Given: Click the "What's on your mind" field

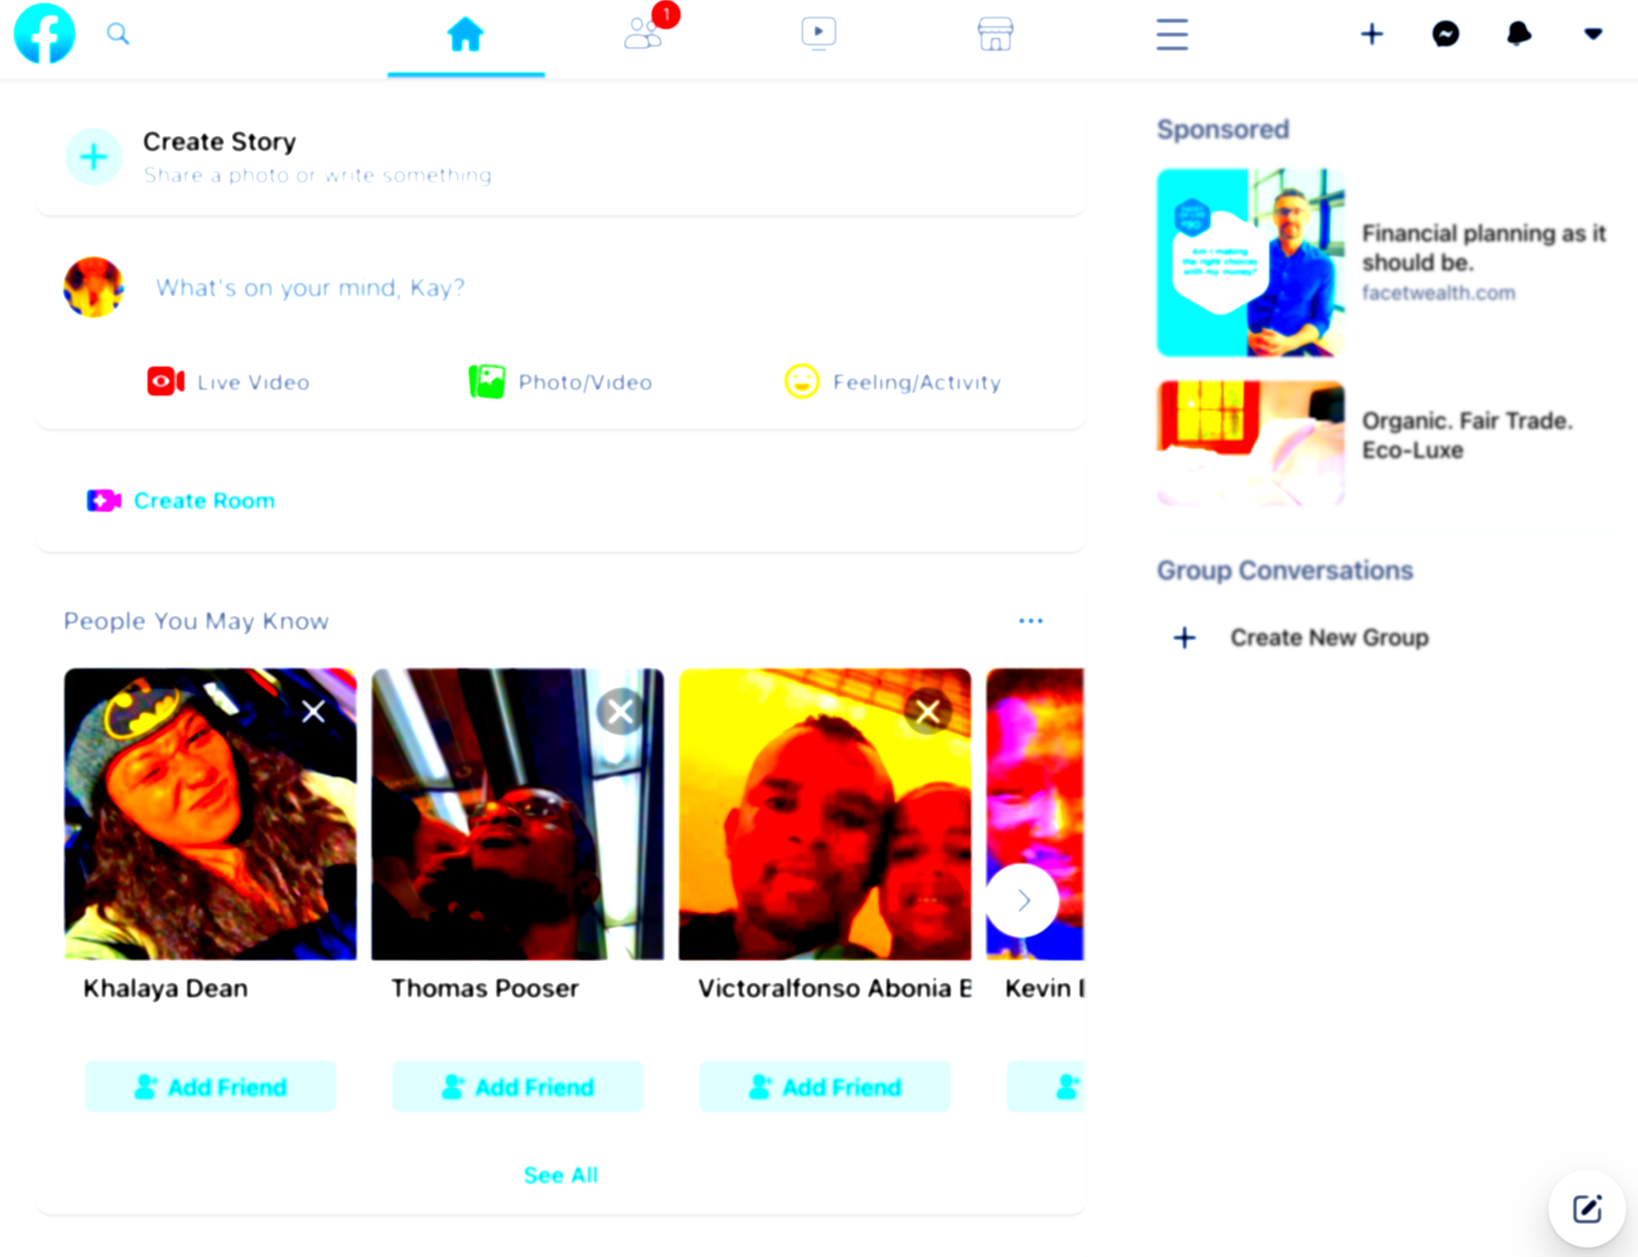Looking at the screenshot, I should point(310,287).
